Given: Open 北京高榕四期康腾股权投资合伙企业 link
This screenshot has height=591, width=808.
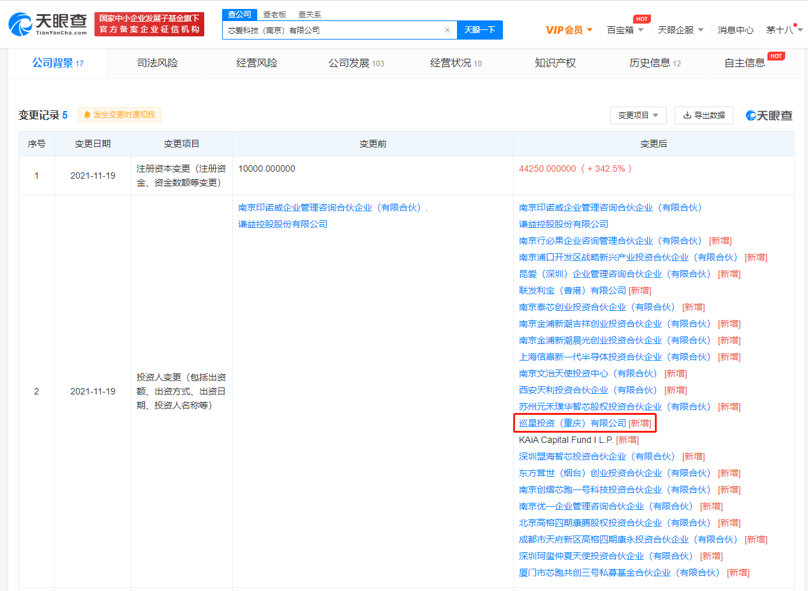Looking at the screenshot, I should 616,523.
